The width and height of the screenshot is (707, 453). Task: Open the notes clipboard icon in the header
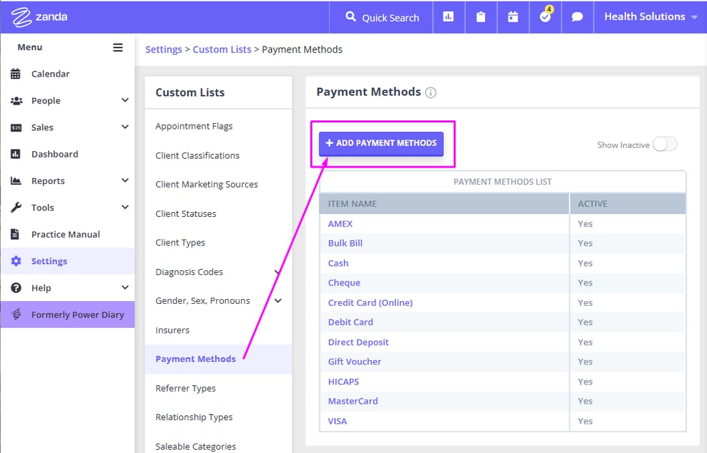pyautogui.click(x=480, y=17)
